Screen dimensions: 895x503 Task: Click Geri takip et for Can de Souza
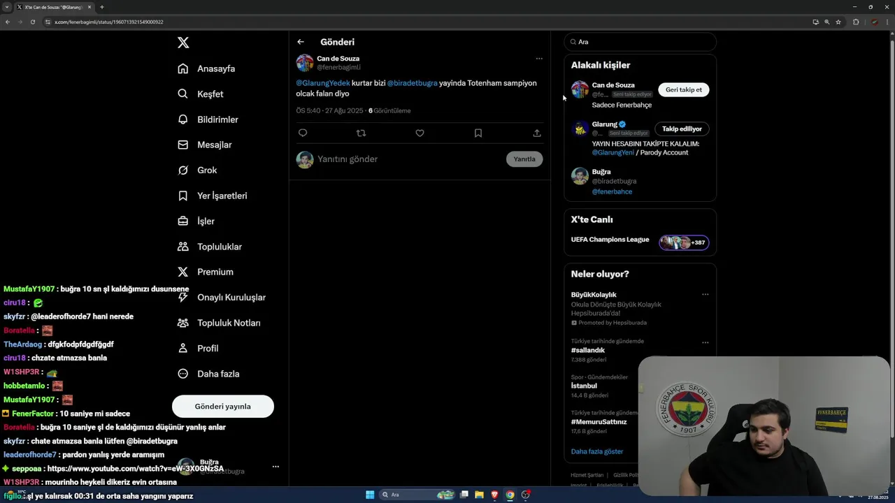(684, 89)
